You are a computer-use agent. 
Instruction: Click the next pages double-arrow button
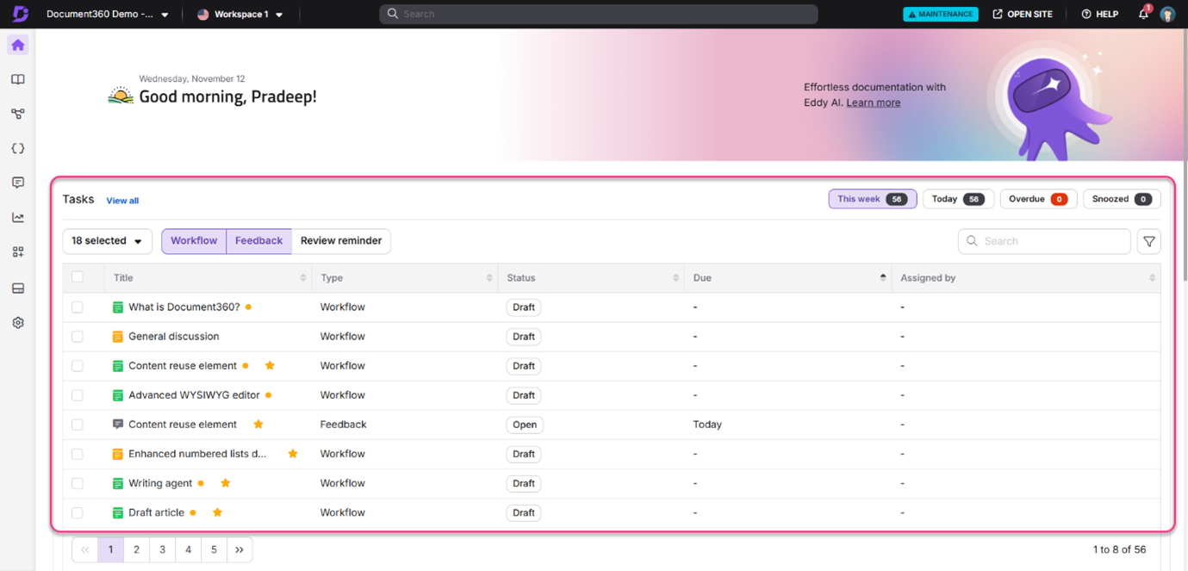click(239, 549)
